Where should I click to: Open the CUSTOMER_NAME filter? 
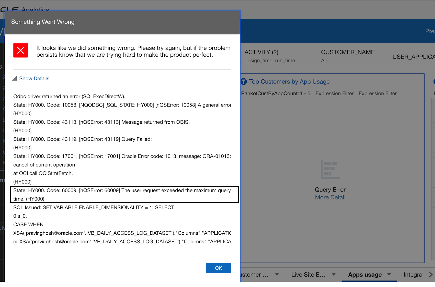348,56
